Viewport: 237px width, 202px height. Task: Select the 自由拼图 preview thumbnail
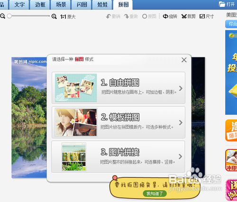(76, 88)
